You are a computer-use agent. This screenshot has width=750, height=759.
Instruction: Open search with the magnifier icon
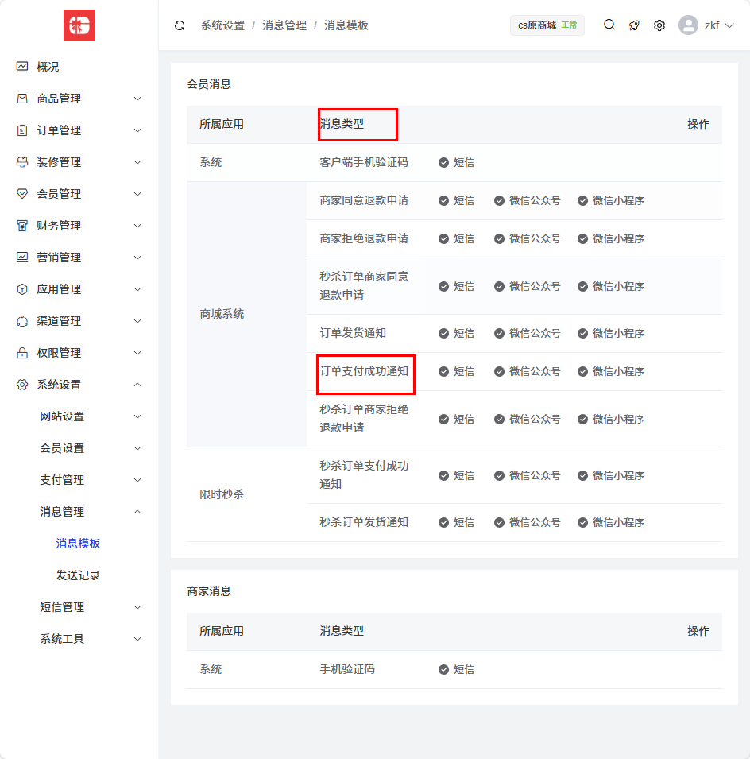[x=609, y=25]
